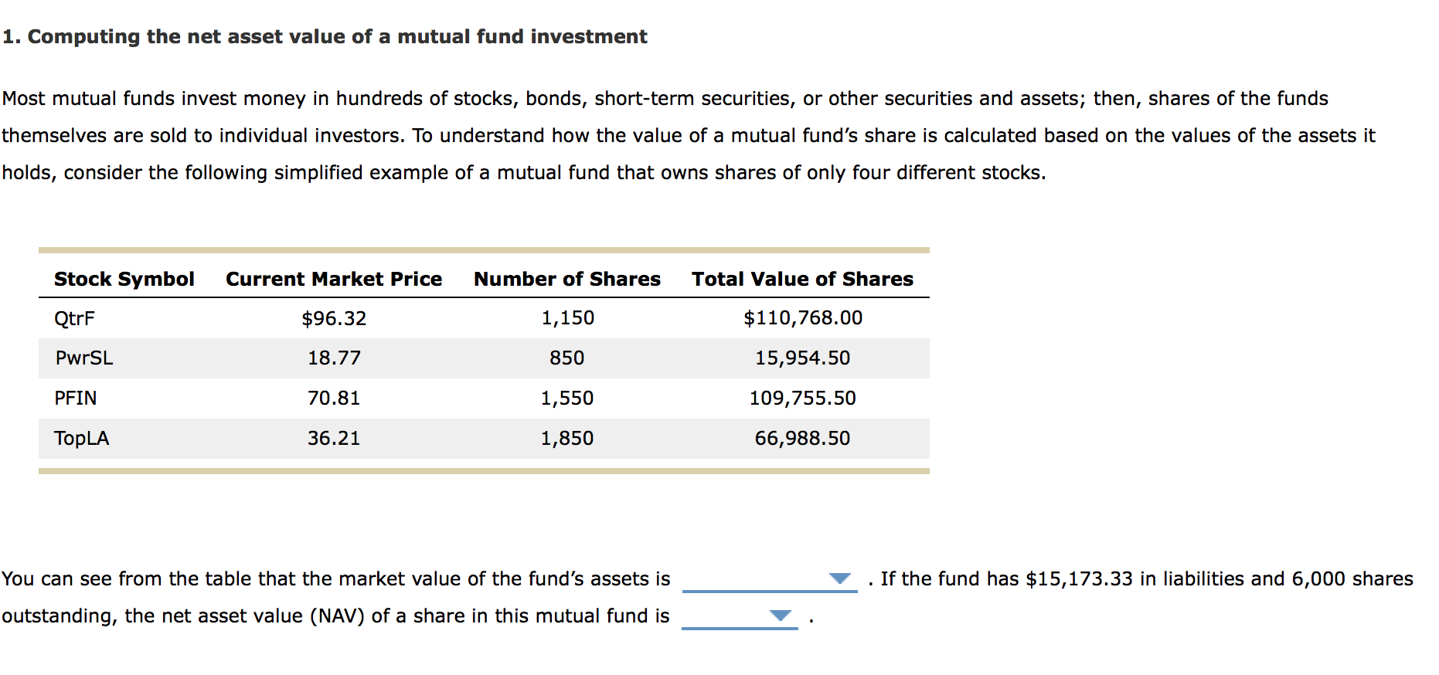Click the Total Value of Shares header
The image size is (1439, 675).
coord(802,279)
